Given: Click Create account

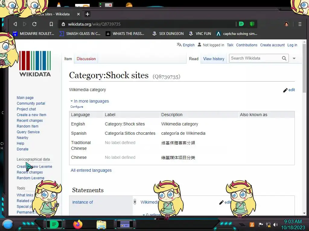Looking at the screenshot, I should (x=272, y=45).
